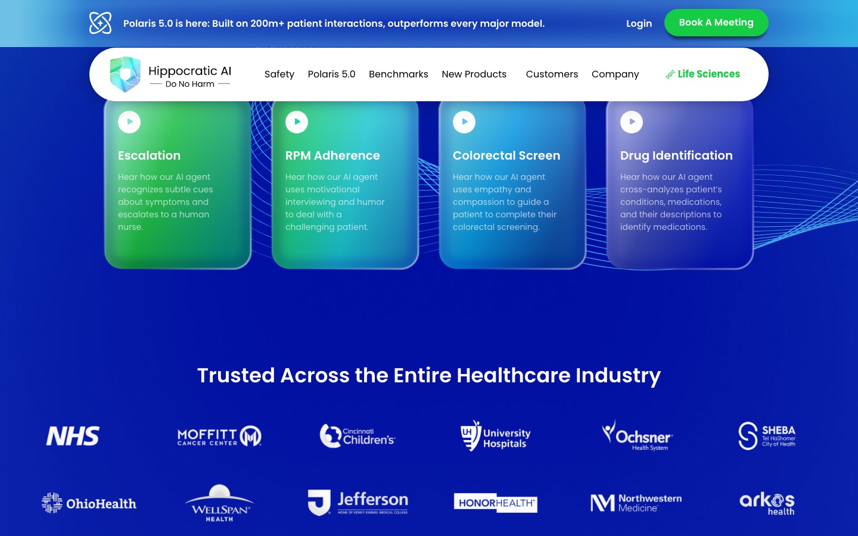
Task: Play the Escalation audio sample
Action: click(129, 122)
